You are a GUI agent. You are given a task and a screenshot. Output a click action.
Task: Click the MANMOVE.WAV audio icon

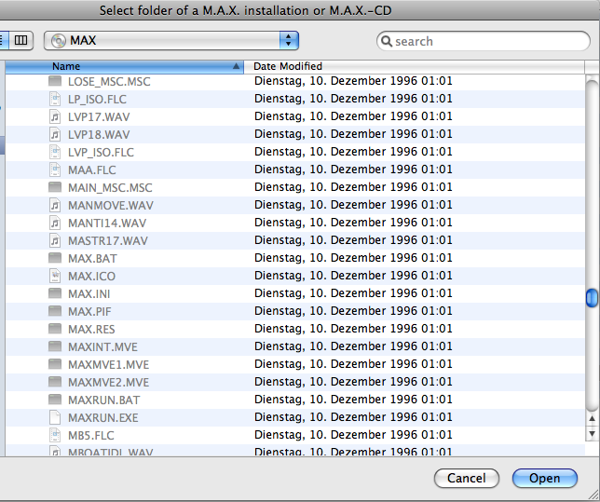coord(55,205)
